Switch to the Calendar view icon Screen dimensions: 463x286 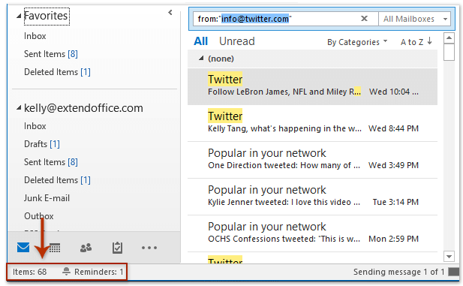coord(55,248)
